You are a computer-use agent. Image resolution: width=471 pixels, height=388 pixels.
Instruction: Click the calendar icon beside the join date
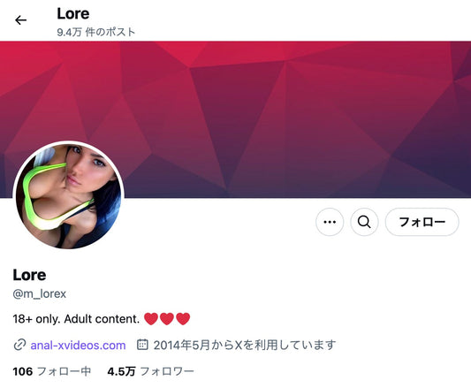coord(142,345)
